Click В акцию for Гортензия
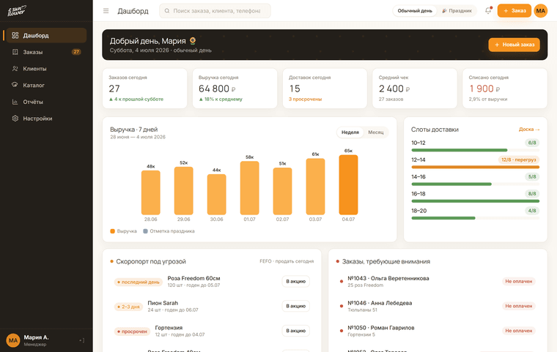 coord(295,331)
